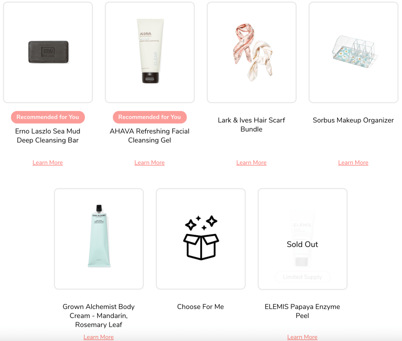Viewport: 402px width, 341px height.
Task: Click the Lark & Ives Hair Scarf Bundle title
Action: tap(251, 125)
